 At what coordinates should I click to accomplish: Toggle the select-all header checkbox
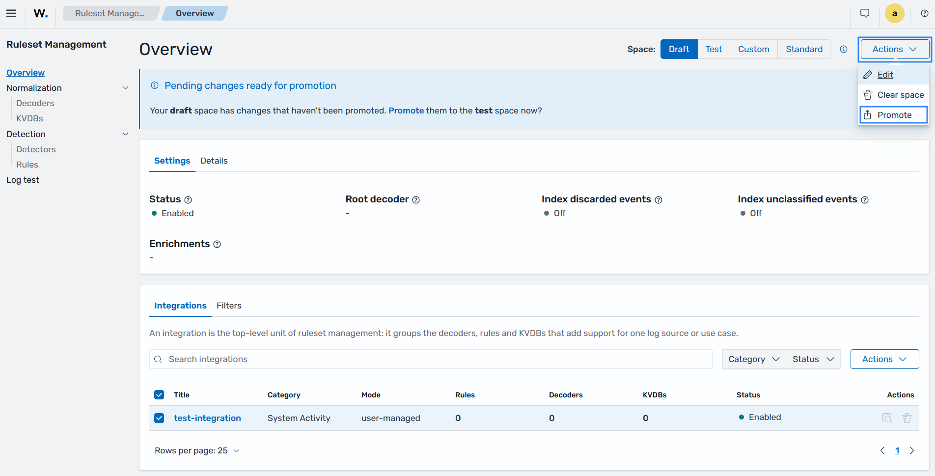(x=159, y=395)
